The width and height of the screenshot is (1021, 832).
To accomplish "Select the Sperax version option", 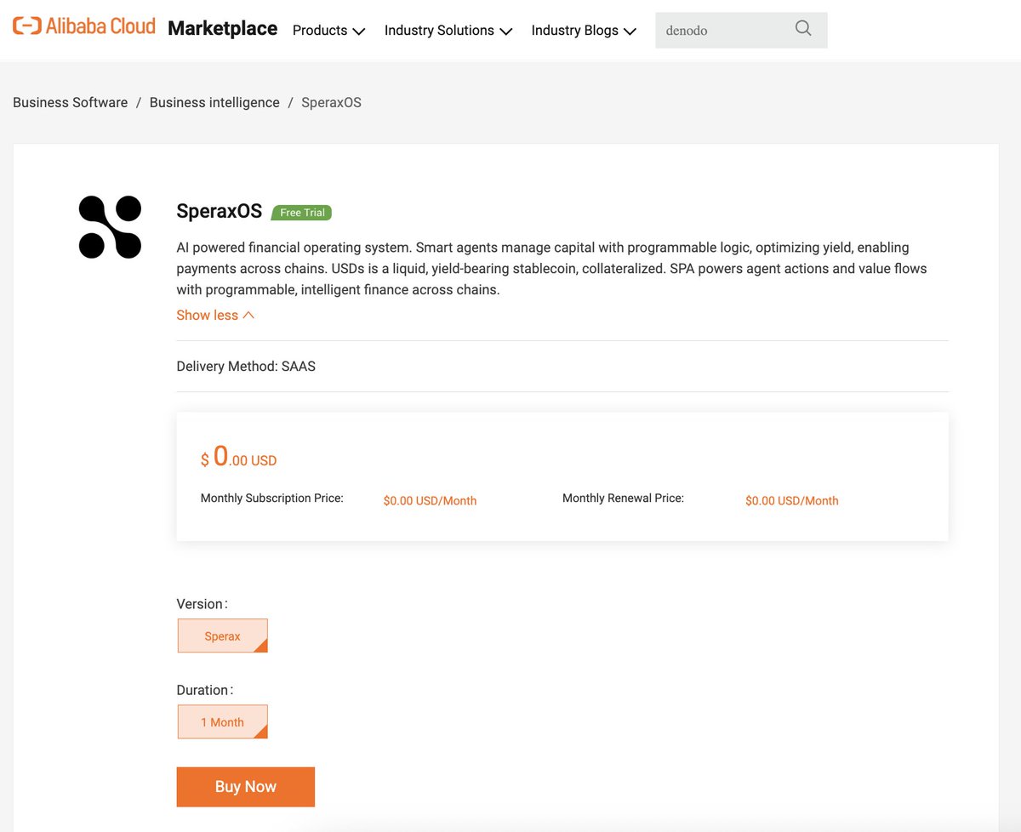I will coord(223,635).
